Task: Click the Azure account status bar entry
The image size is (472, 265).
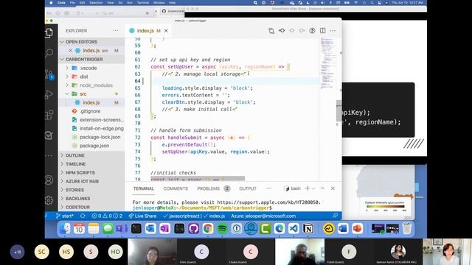Action: pyautogui.click(x=263, y=216)
